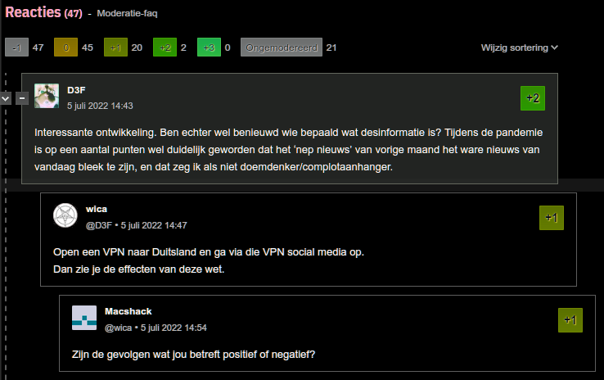Viewport: 604px width, 380px height.
Task: Select the Ongemodereerd filter
Action: click(281, 47)
